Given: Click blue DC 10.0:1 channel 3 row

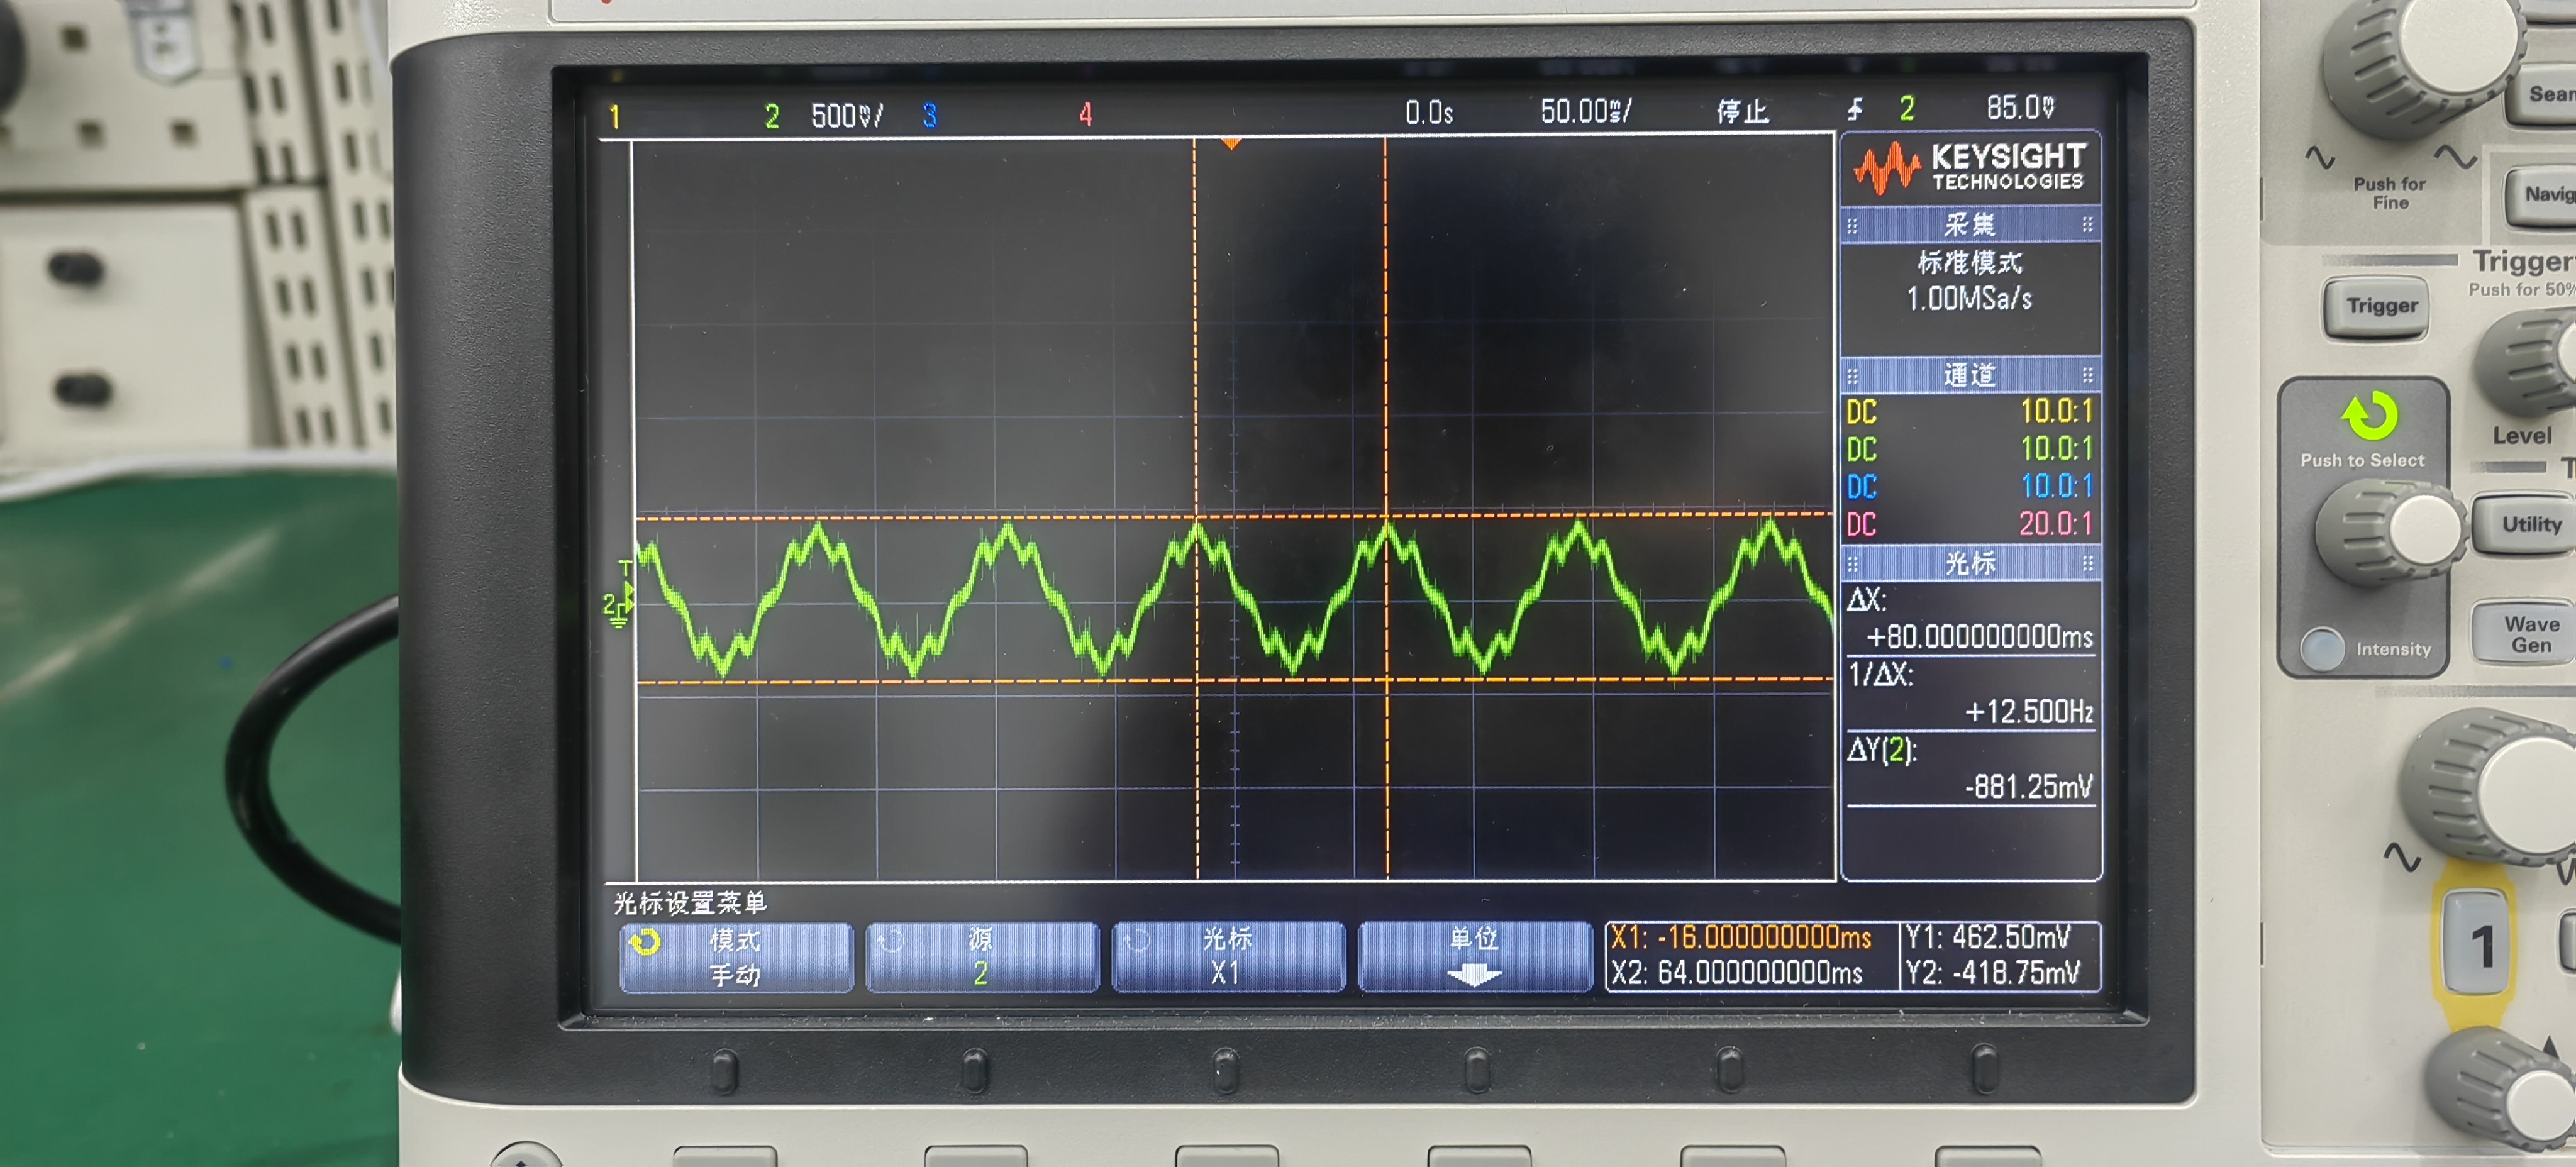Looking at the screenshot, I should [x=1969, y=486].
